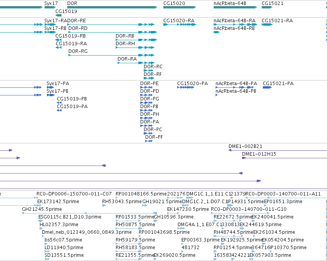Select EST HL02357.3prime
The width and height of the screenshot is (327, 261).
[41, 228]
